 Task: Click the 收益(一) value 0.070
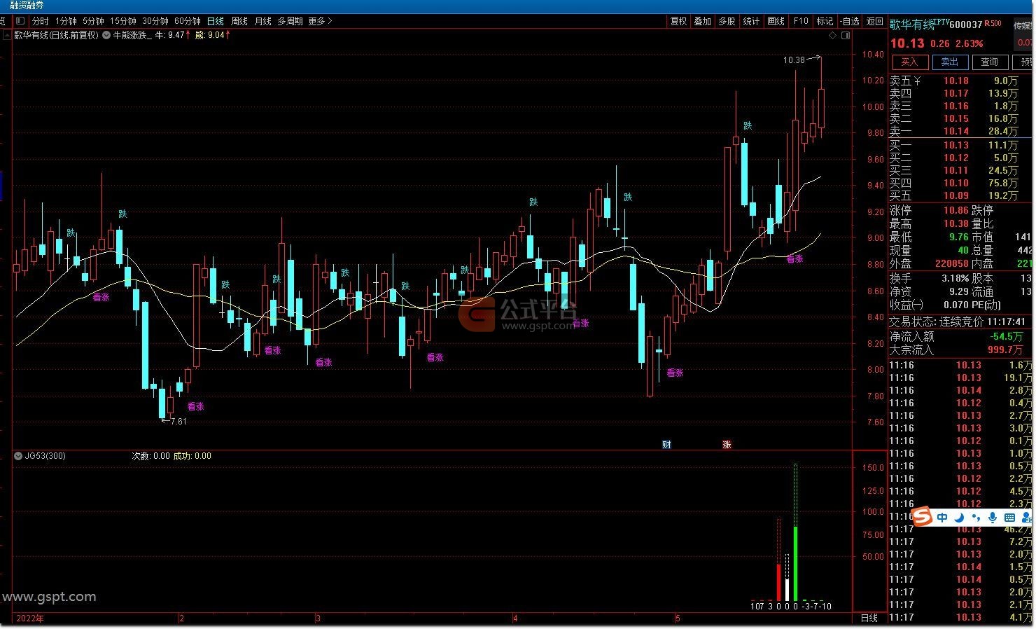955,305
